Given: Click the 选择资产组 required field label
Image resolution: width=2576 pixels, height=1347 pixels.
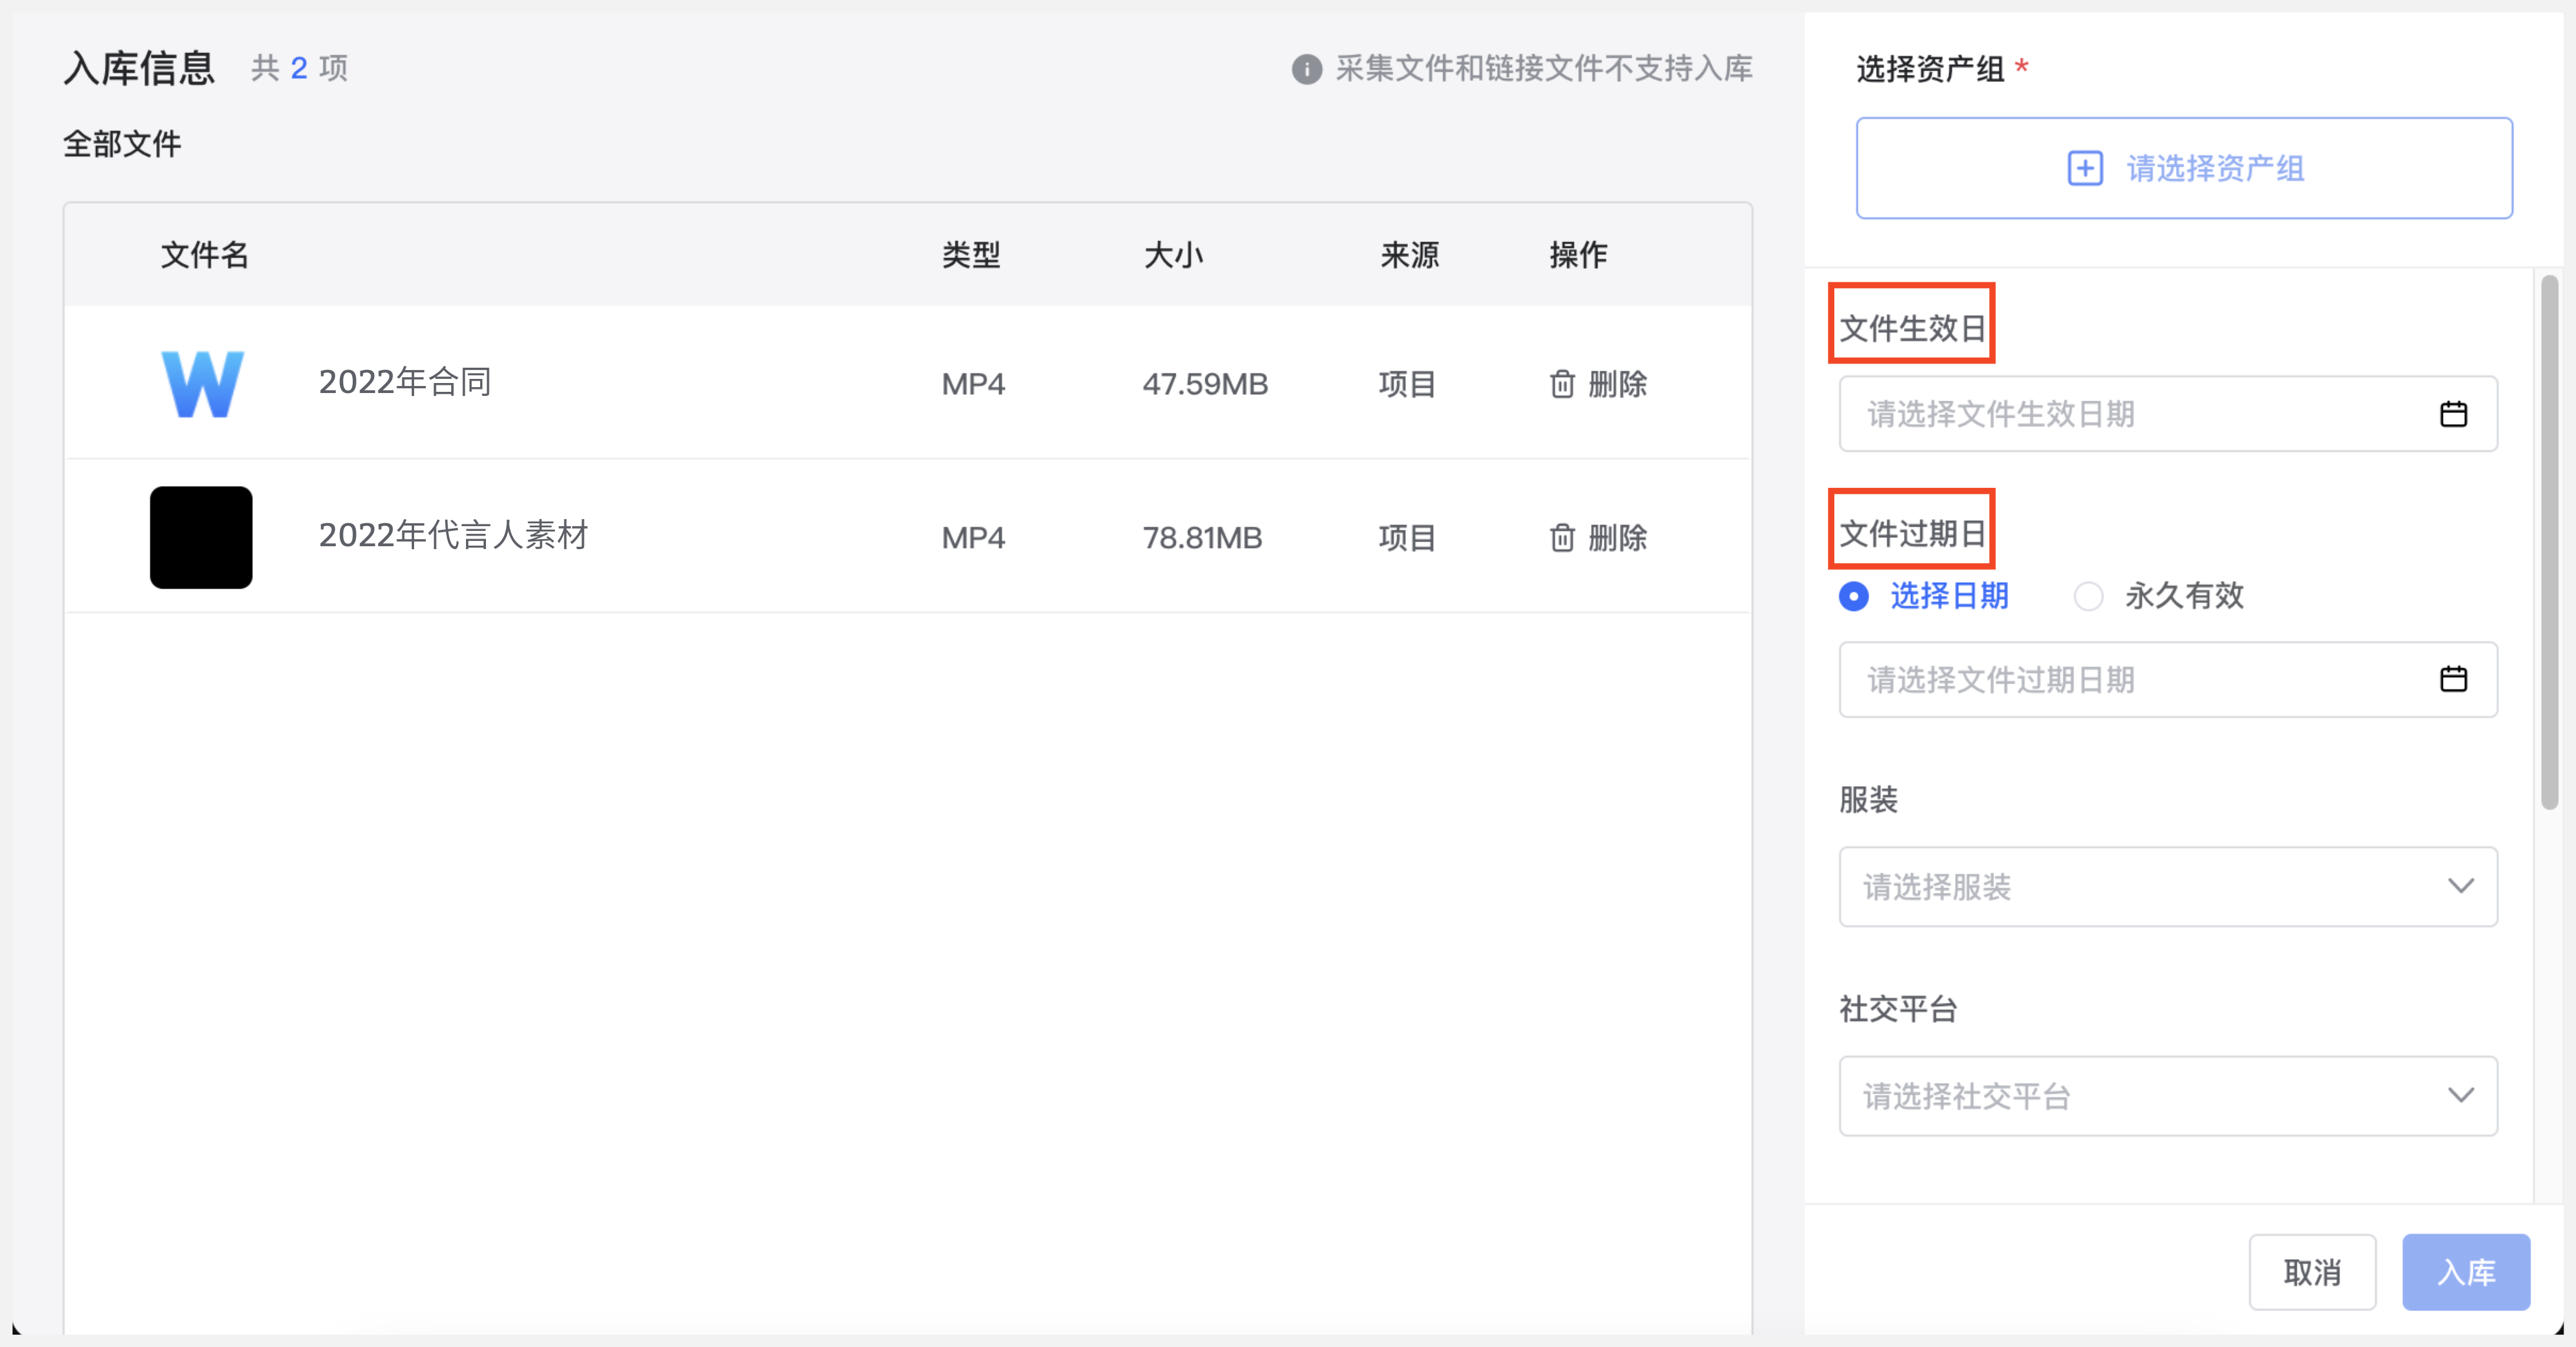Looking at the screenshot, I should [x=1942, y=69].
